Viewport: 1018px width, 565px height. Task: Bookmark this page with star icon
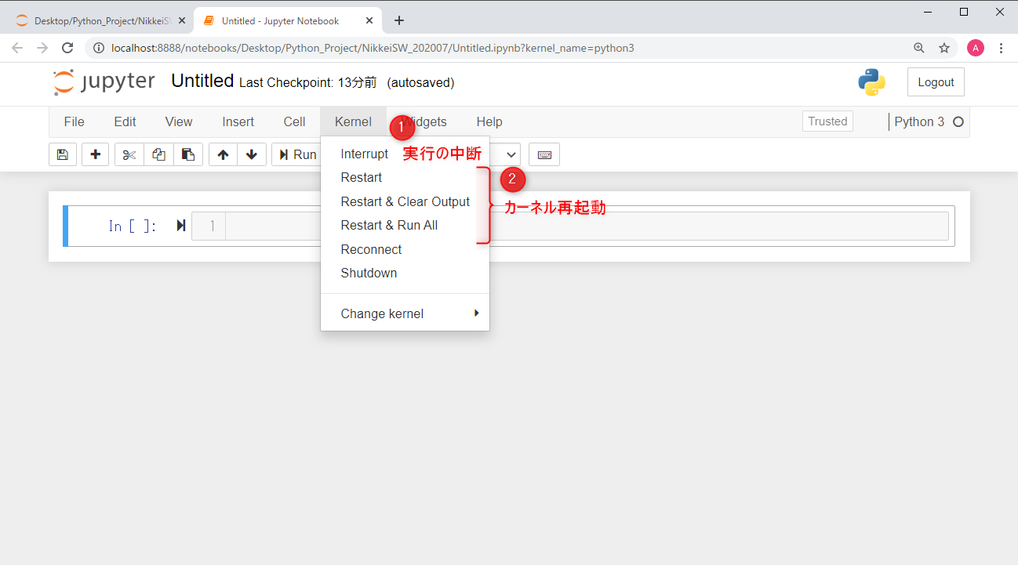944,48
